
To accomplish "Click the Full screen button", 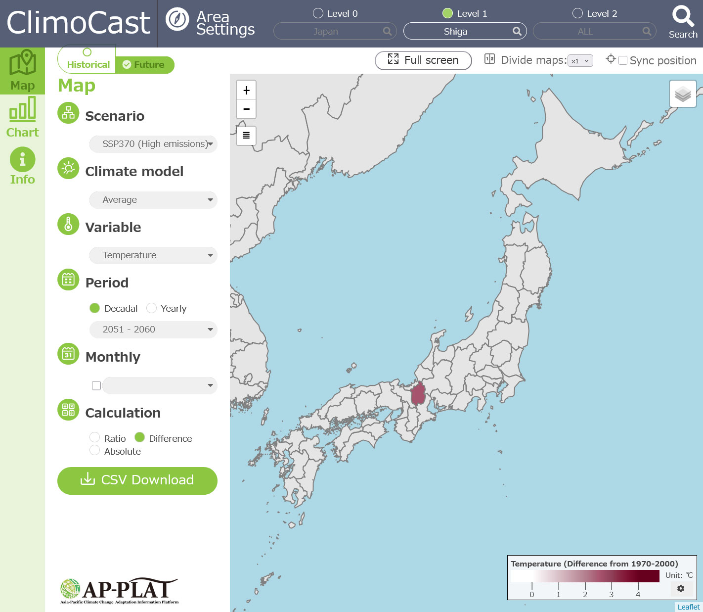I will [x=423, y=60].
